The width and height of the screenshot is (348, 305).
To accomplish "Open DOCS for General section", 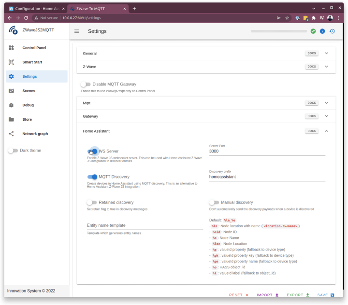I will (312, 53).
